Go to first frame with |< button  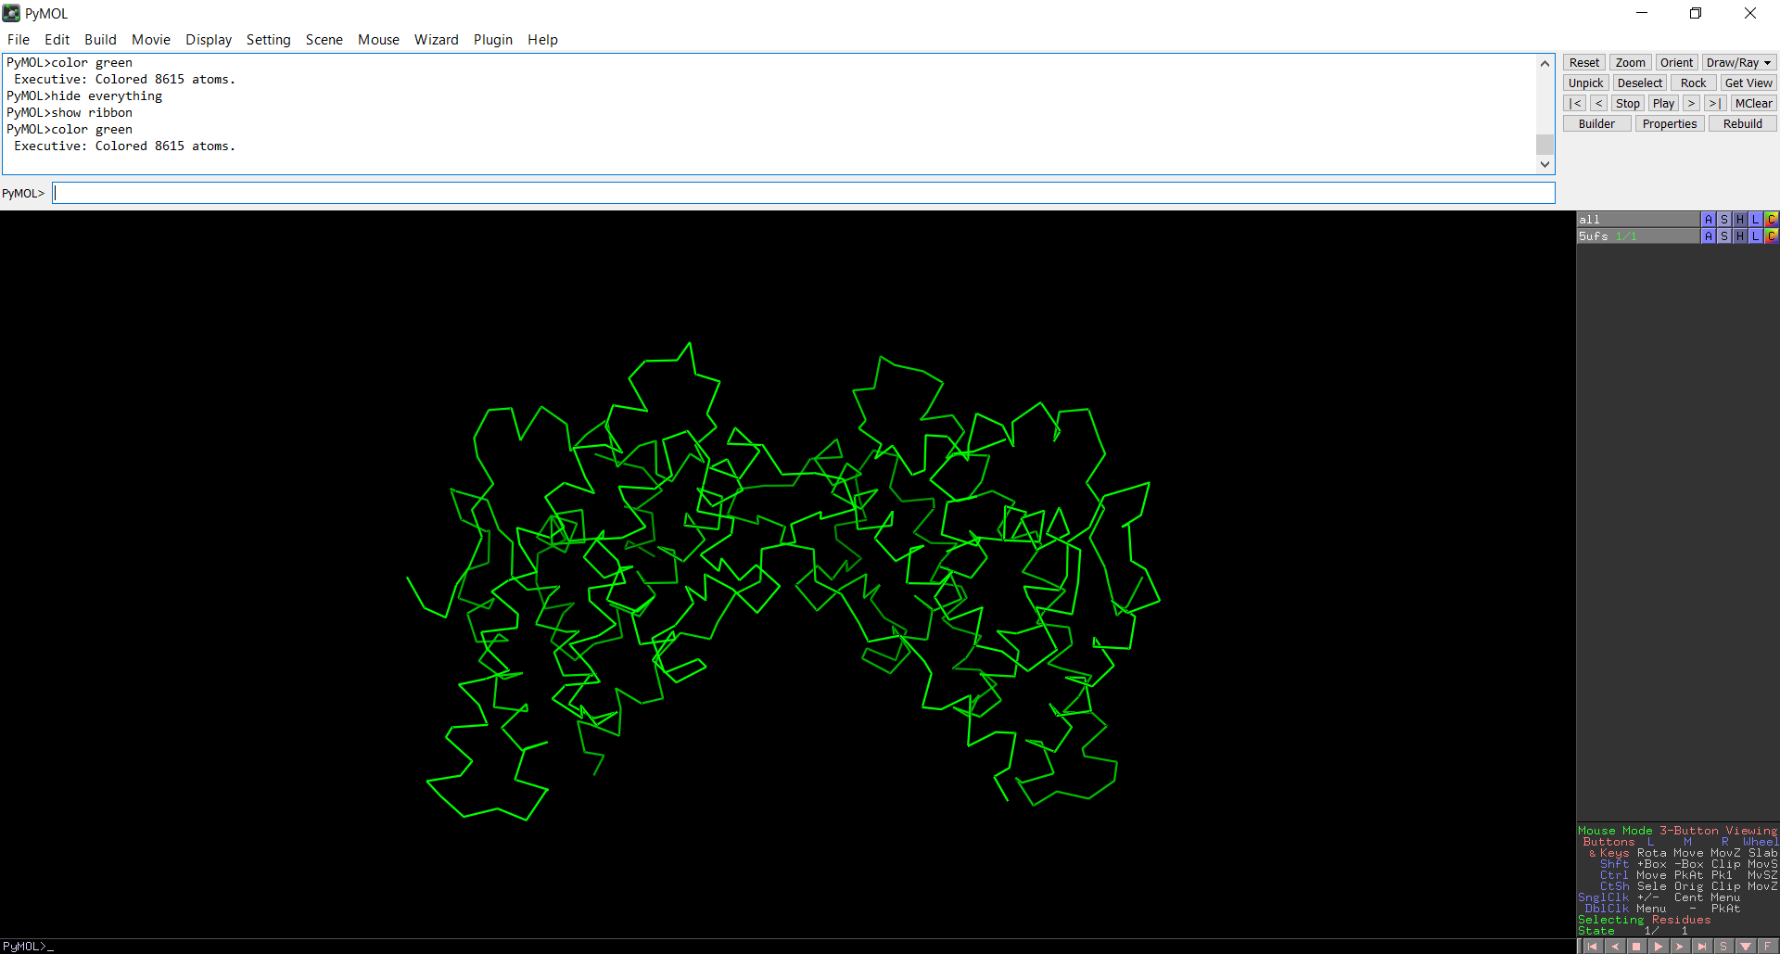point(1575,104)
